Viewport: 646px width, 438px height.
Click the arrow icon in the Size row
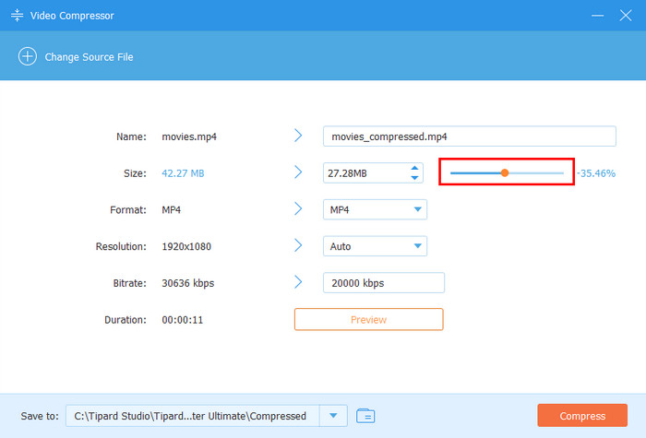pyautogui.click(x=298, y=172)
